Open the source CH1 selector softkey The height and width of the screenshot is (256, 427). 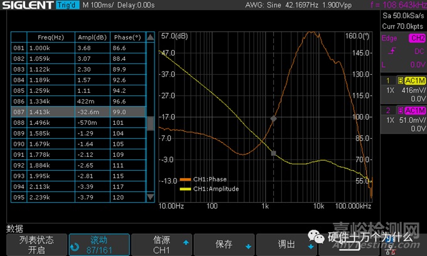161,245
